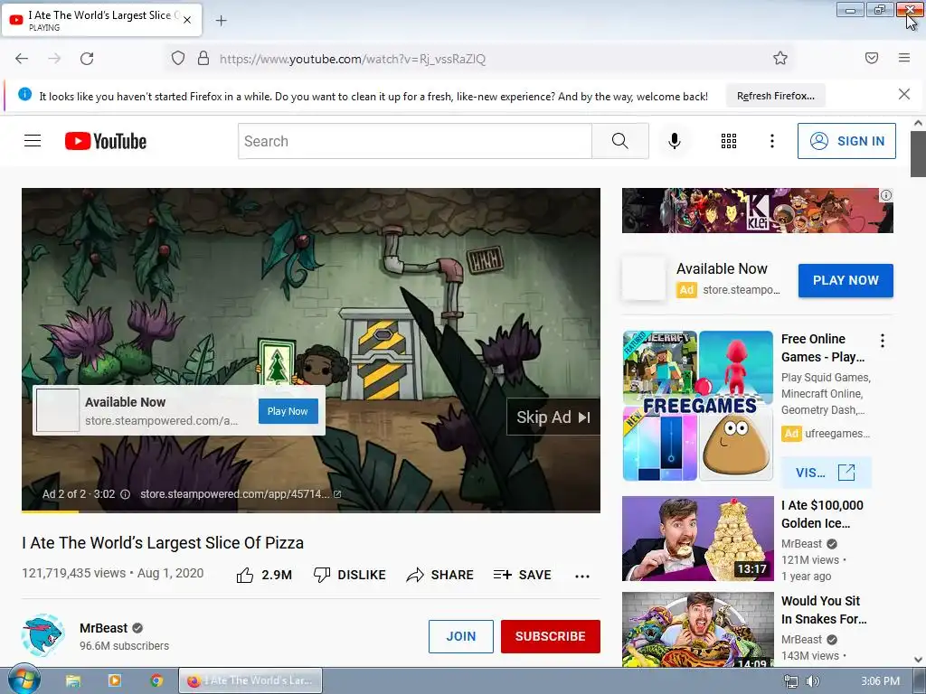This screenshot has height=694, width=926.
Task: Open a new tab with plus button
Action: [x=221, y=21]
